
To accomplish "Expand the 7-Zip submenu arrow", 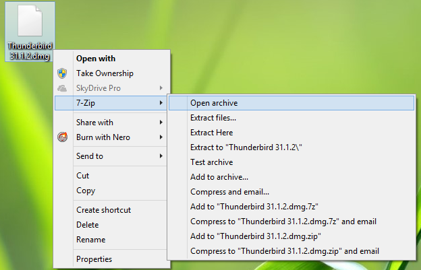I will (161, 103).
